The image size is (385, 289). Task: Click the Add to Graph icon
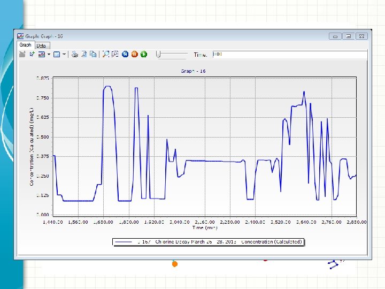click(x=22, y=54)
